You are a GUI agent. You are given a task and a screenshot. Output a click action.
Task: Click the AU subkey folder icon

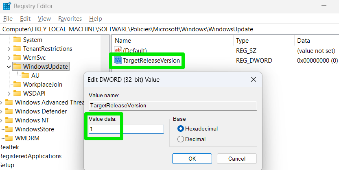tap(25, 75)
